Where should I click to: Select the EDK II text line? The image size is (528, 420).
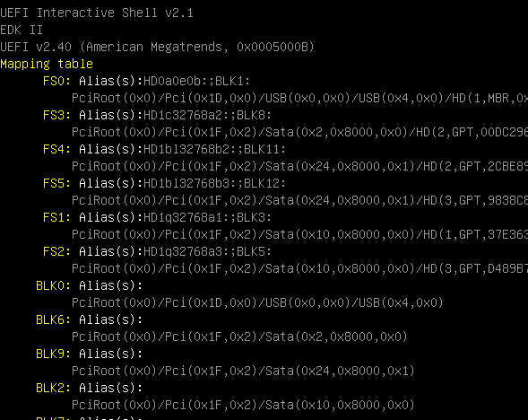click(22, 30)
